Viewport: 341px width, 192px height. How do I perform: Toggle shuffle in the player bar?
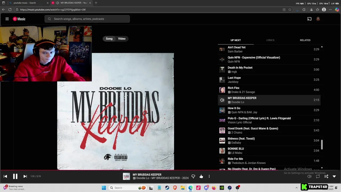click(x=326, y=176)
